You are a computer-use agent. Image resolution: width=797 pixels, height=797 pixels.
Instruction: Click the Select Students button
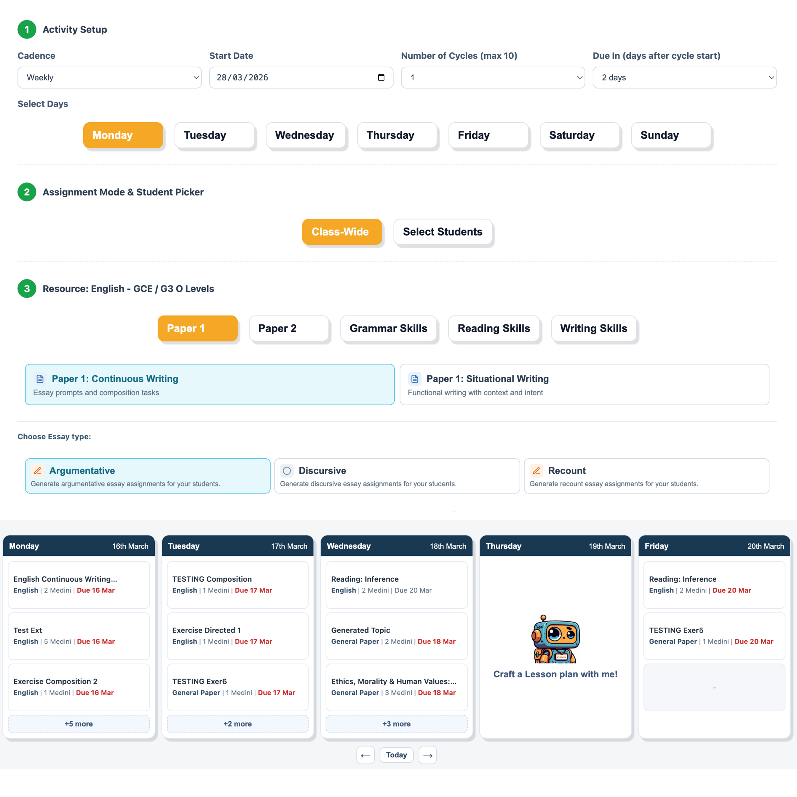tap(443, 231)
